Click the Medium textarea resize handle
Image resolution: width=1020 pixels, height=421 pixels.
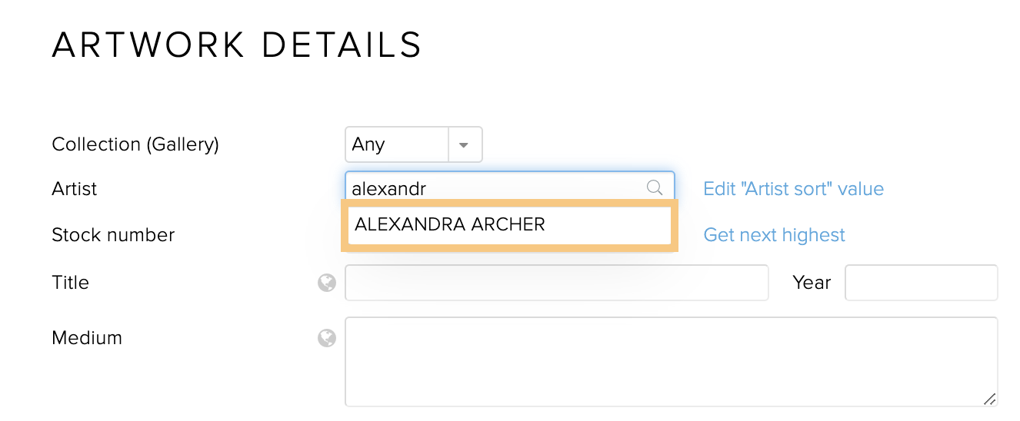point(989,398)
